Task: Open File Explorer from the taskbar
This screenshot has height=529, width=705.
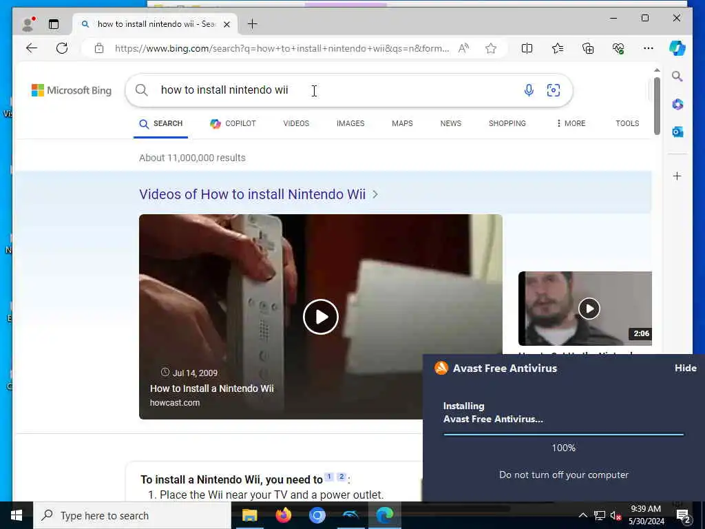Action: 249,515
